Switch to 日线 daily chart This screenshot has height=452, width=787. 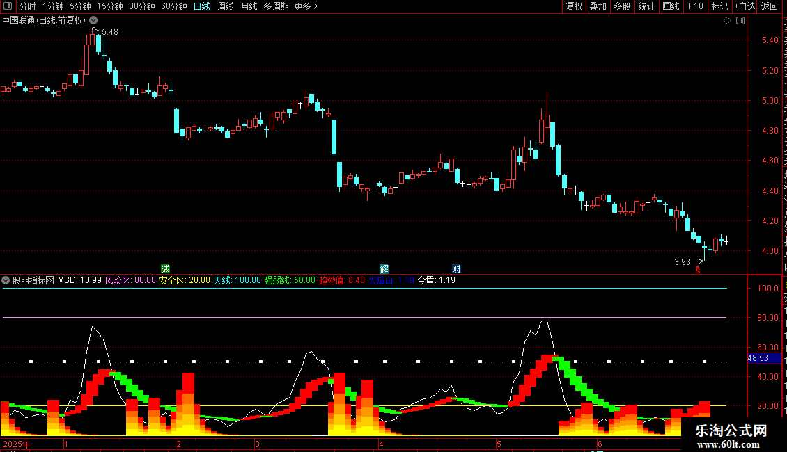202,6
